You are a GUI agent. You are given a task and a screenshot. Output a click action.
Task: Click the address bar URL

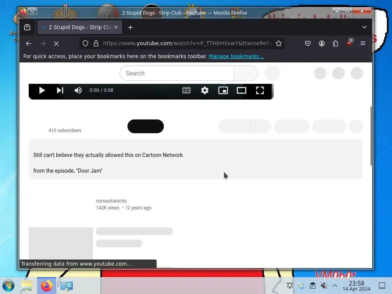[187, 44]
